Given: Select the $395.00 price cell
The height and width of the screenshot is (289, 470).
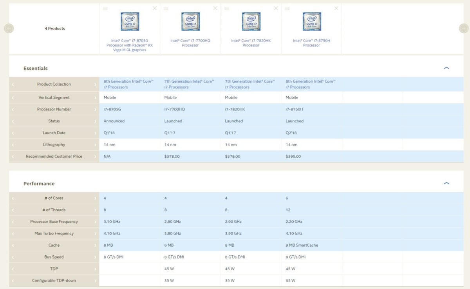Looking at the screenshot, I should coord(293,156).
